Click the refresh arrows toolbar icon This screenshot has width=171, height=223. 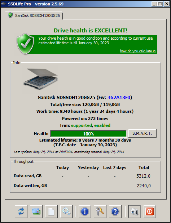21,211
